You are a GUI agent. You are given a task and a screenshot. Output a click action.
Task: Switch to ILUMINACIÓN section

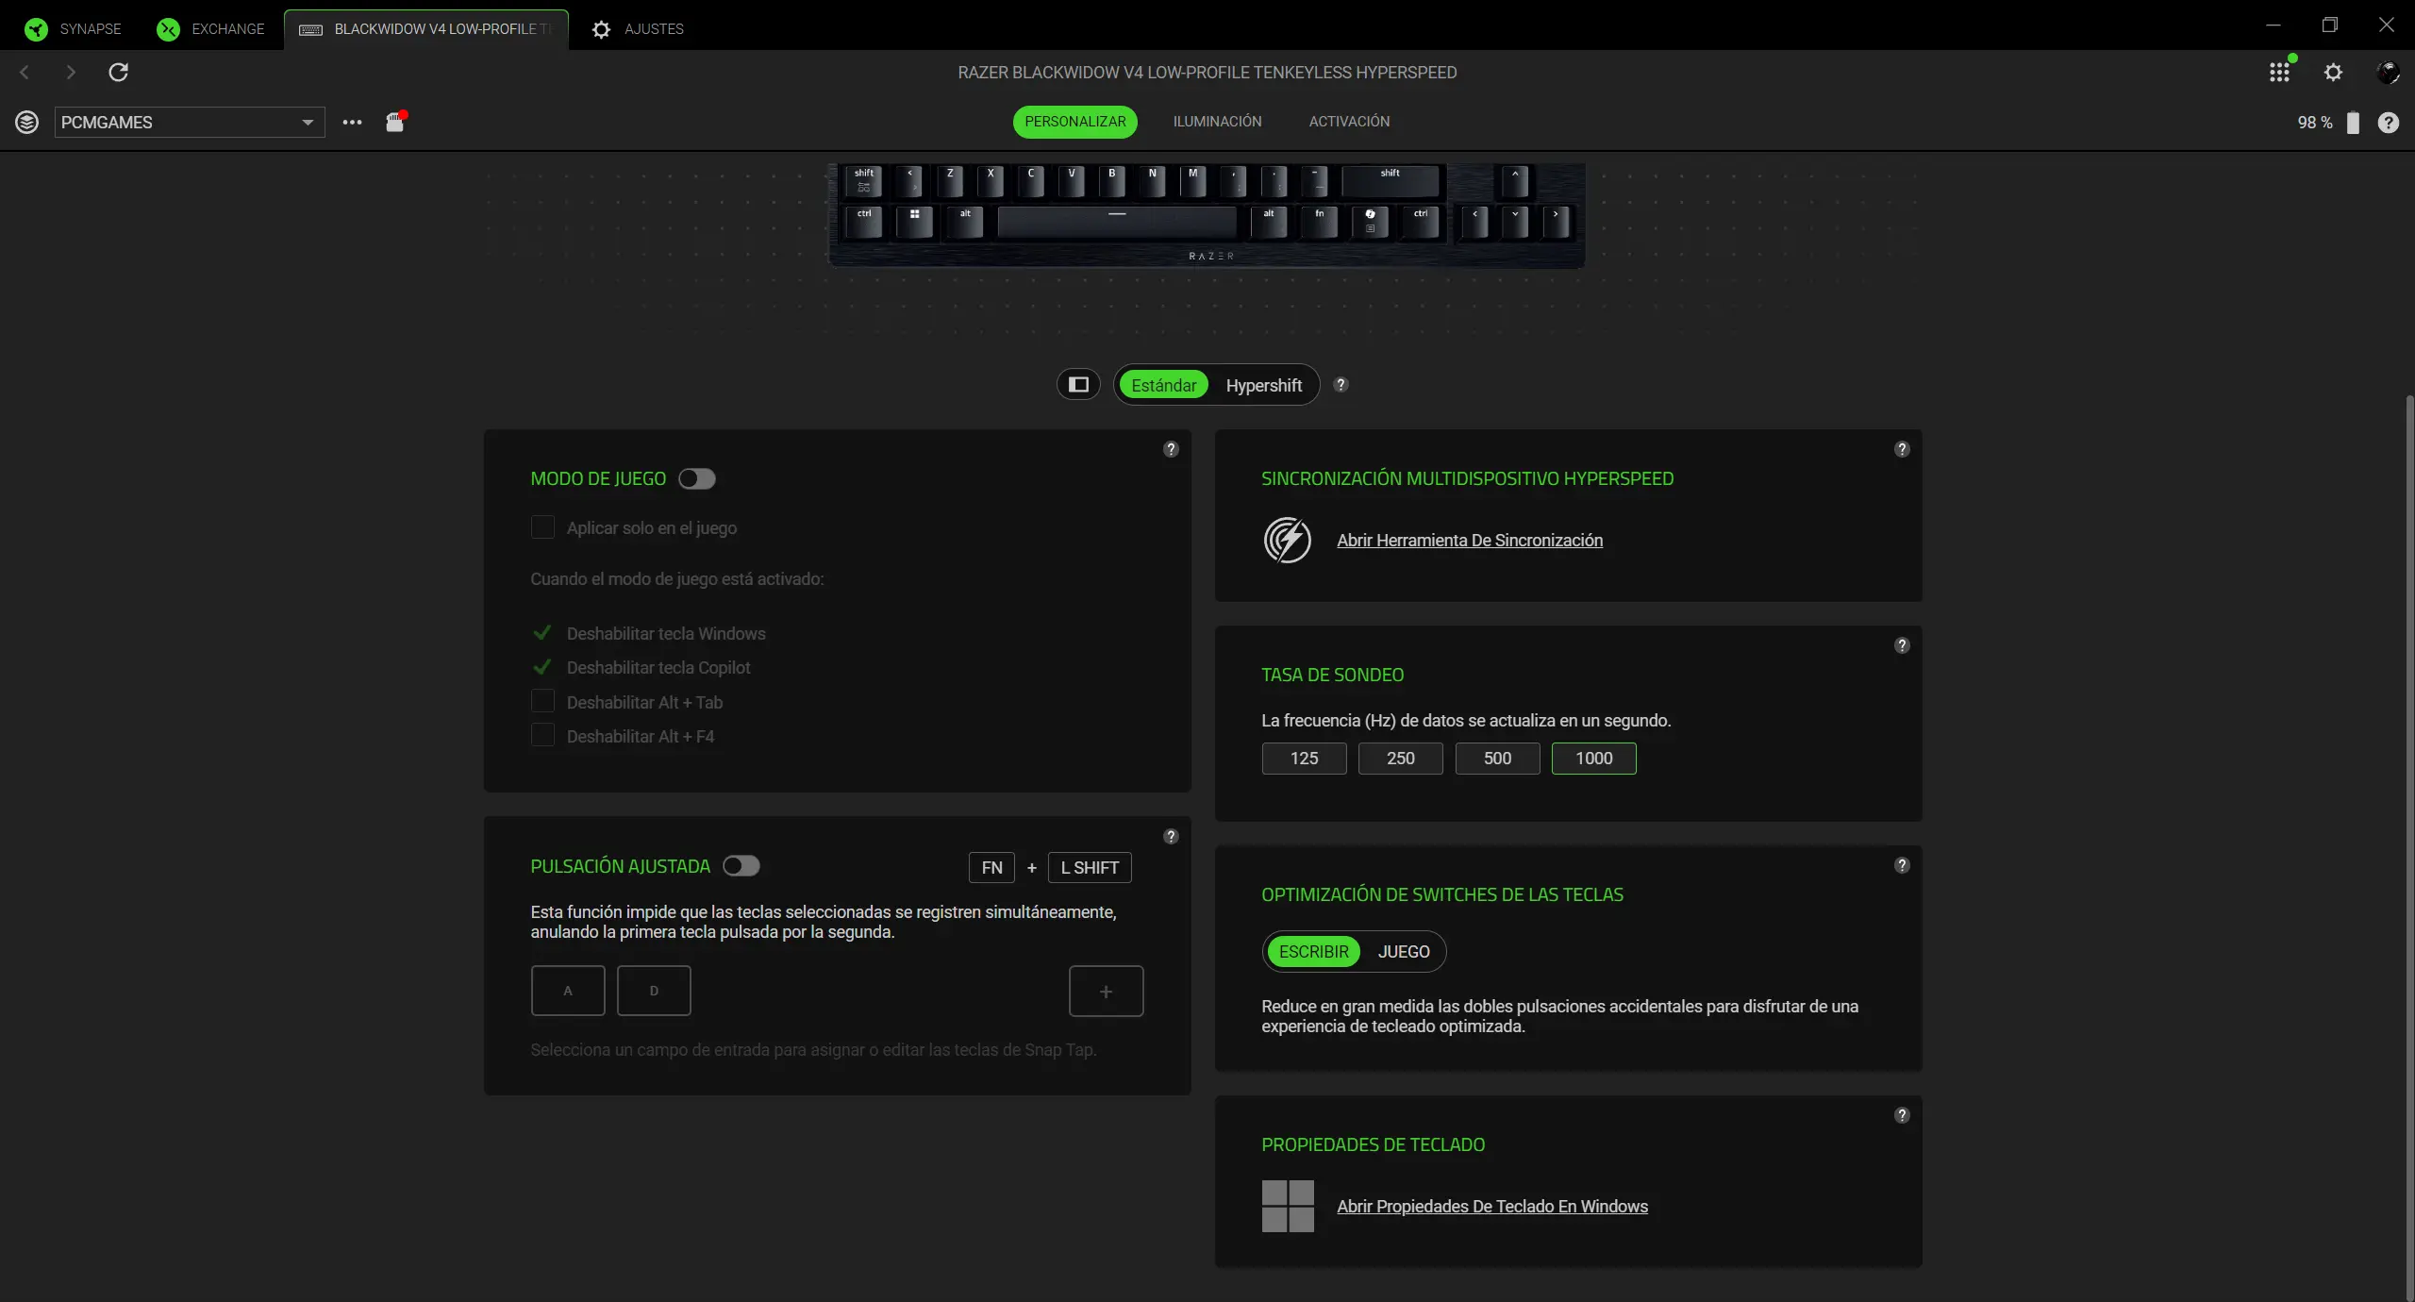[x=1217, y=122]
